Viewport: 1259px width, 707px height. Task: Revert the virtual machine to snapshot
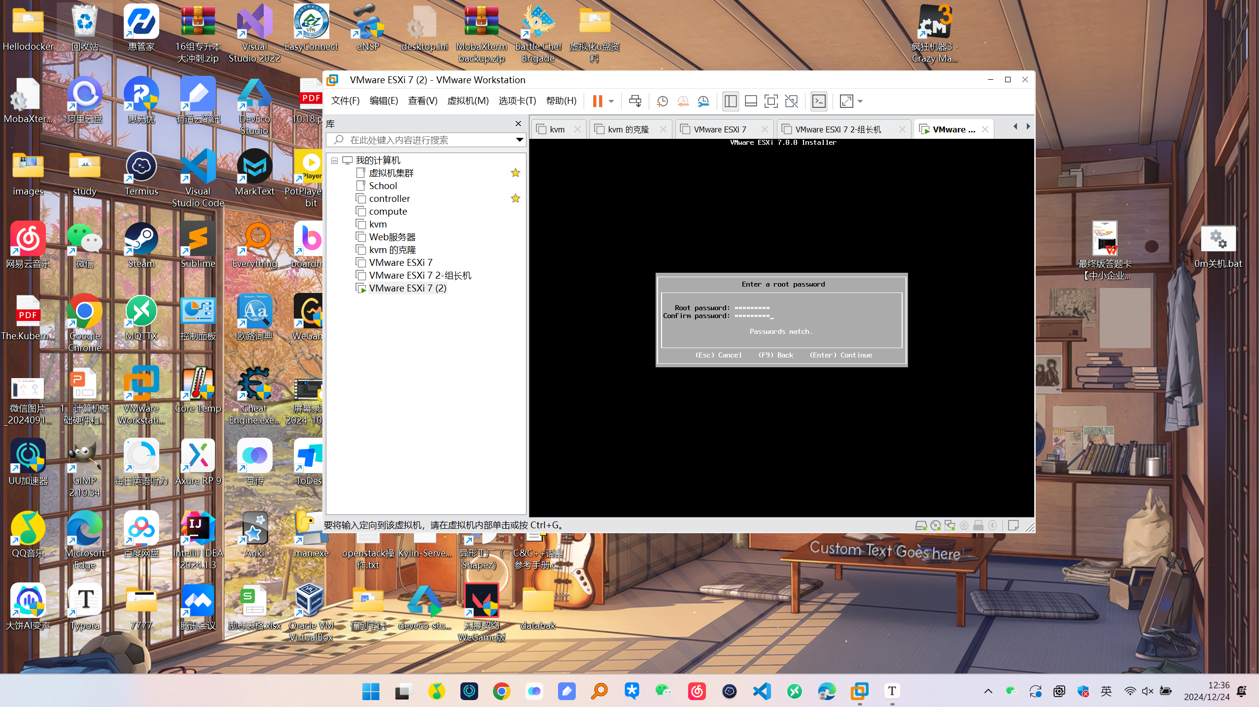point(683,101)
